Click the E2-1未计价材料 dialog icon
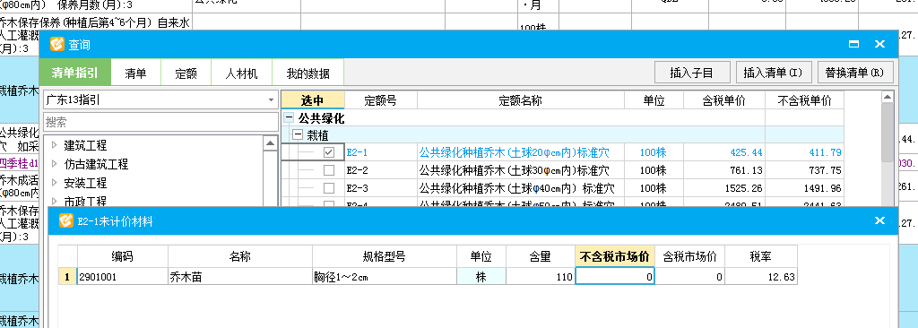The image size is (918, 328). coord(66,220)
